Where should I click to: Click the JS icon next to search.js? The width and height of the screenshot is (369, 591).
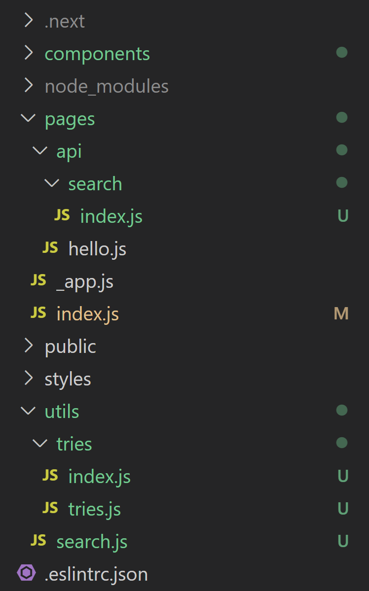click(x=38, y=541)
